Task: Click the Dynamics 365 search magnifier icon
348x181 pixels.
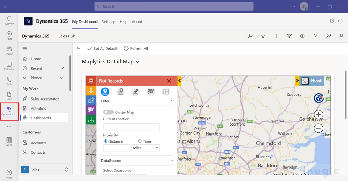Action: click(250, 36)
